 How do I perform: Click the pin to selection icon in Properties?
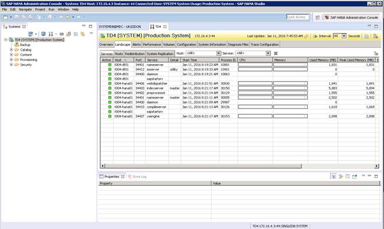click(354, 177)
